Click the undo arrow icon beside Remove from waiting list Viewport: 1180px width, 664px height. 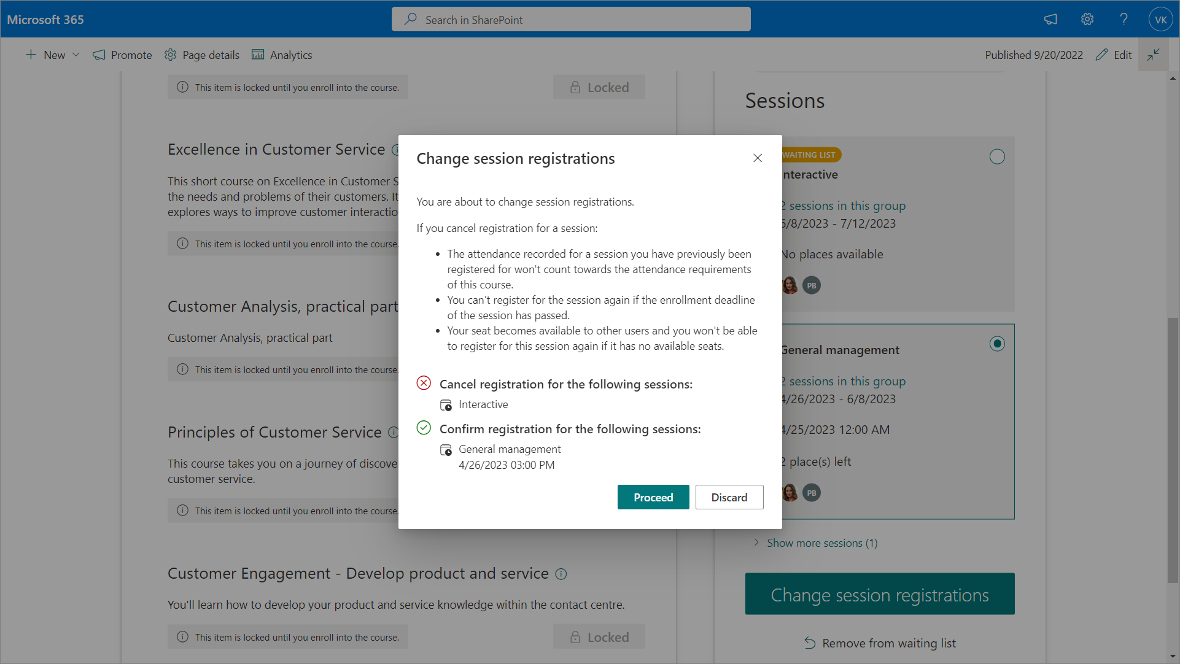pyautogui.click(x=810, y=643)
